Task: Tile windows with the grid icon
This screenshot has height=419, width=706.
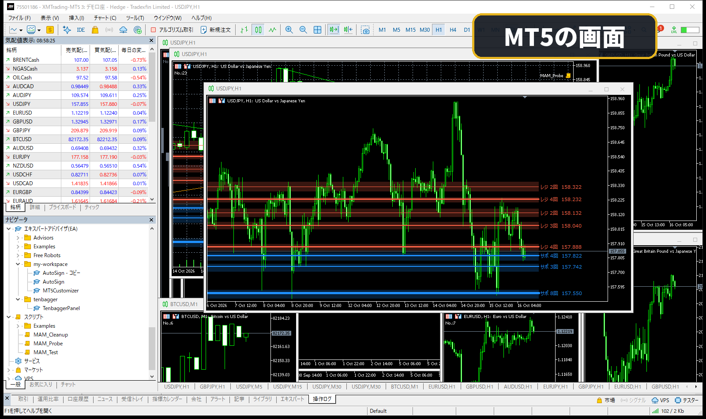Action: (317, 30)
